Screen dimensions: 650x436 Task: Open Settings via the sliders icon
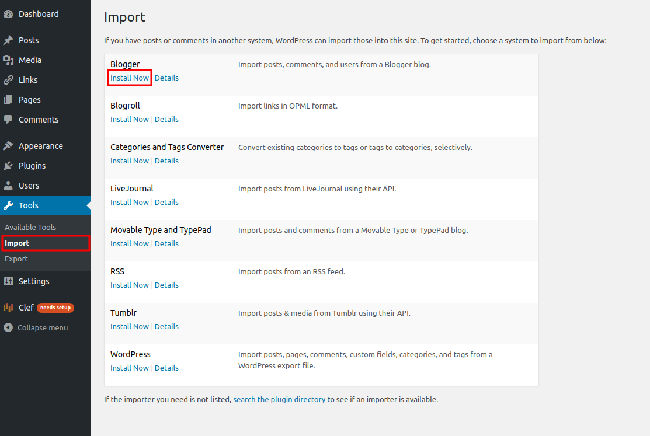[x=9, y=281]
